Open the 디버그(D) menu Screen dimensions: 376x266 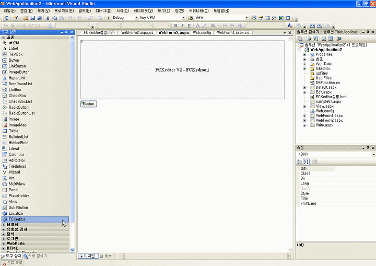[x=103, y=10]
